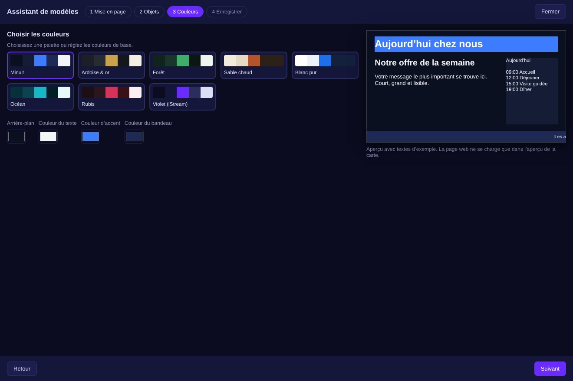Go to step 1 Mise en page

(108, 12)
